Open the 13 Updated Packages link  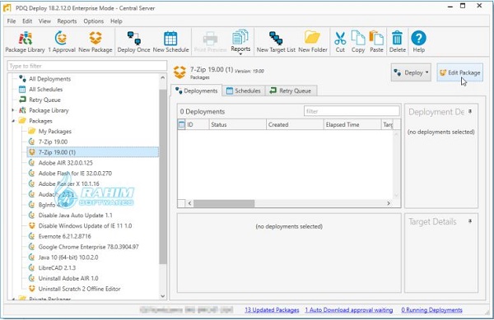coord(272,310)
